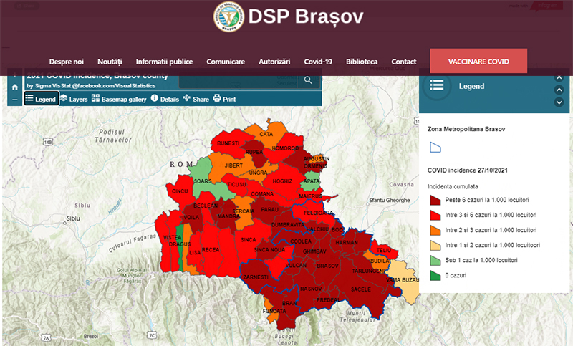Open the Basemap gallery
This screenshot has width=573, height=346.
[118, 99]
